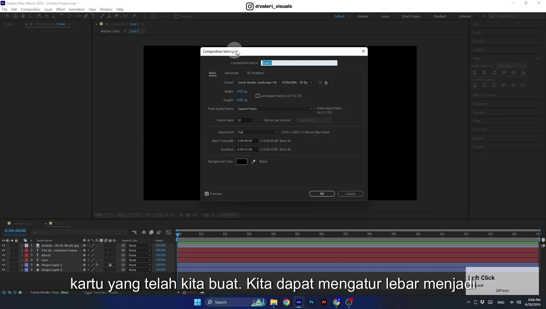Open Photoshop from the taskbar
Image resolution: width=546 pixels, height=309 pixels.
tap(311, 302)
